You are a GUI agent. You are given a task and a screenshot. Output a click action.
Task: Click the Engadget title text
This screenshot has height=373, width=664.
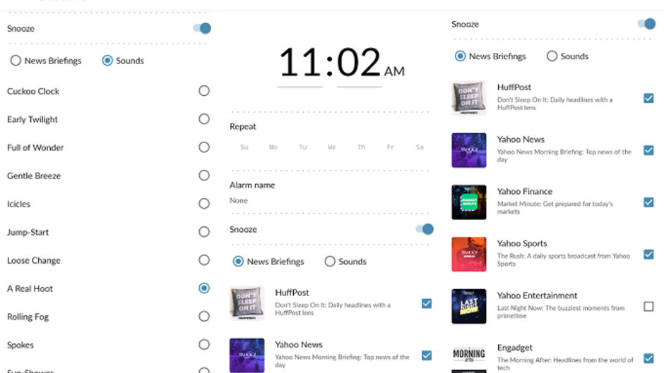pyautogui.click(x=514, y=348)
